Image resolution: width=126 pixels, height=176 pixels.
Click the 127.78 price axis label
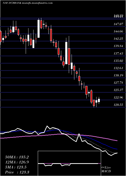point(118,83)
